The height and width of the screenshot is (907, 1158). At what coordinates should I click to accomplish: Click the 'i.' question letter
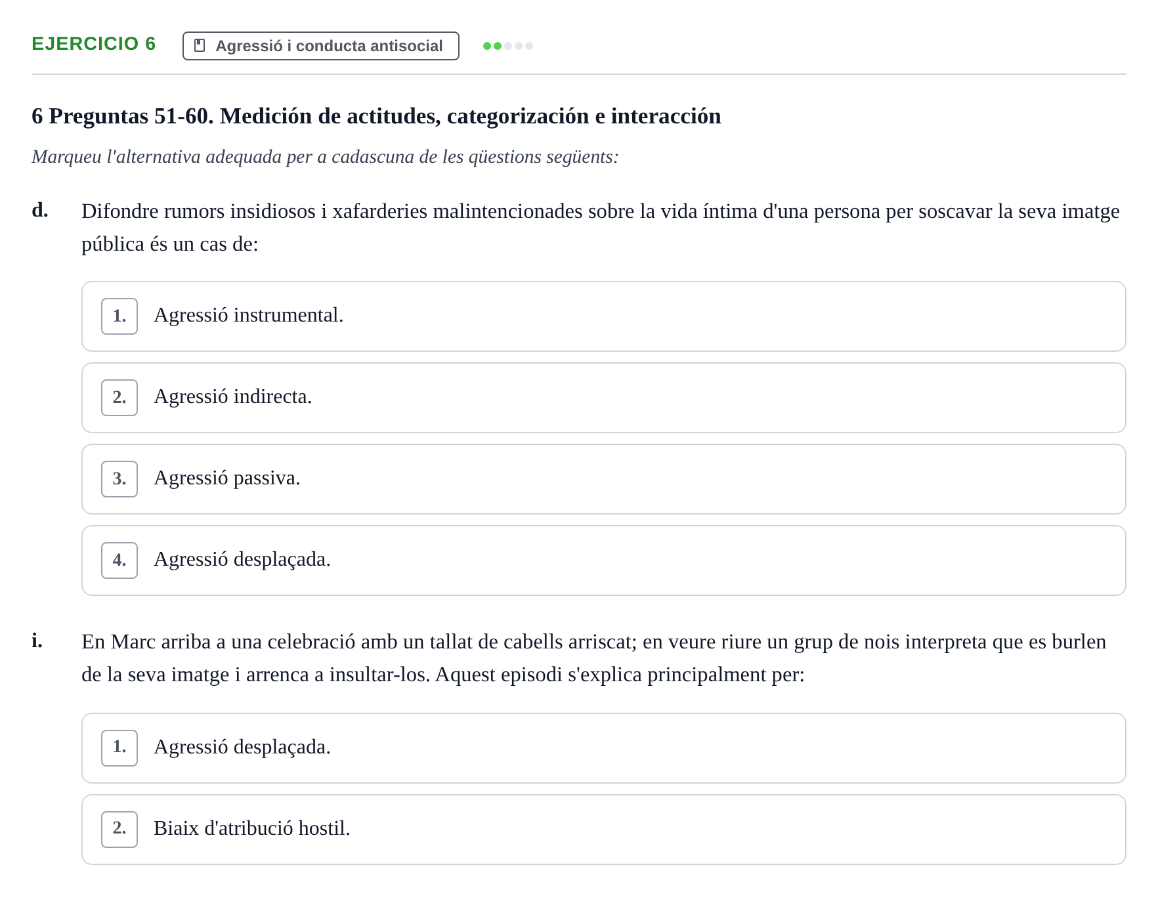click(37, 641)
